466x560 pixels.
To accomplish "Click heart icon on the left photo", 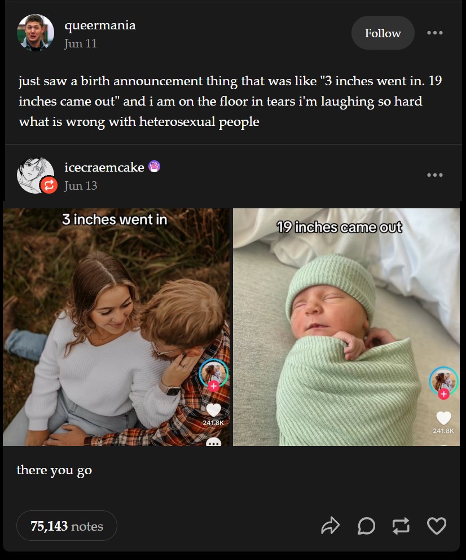I will 213,410.
